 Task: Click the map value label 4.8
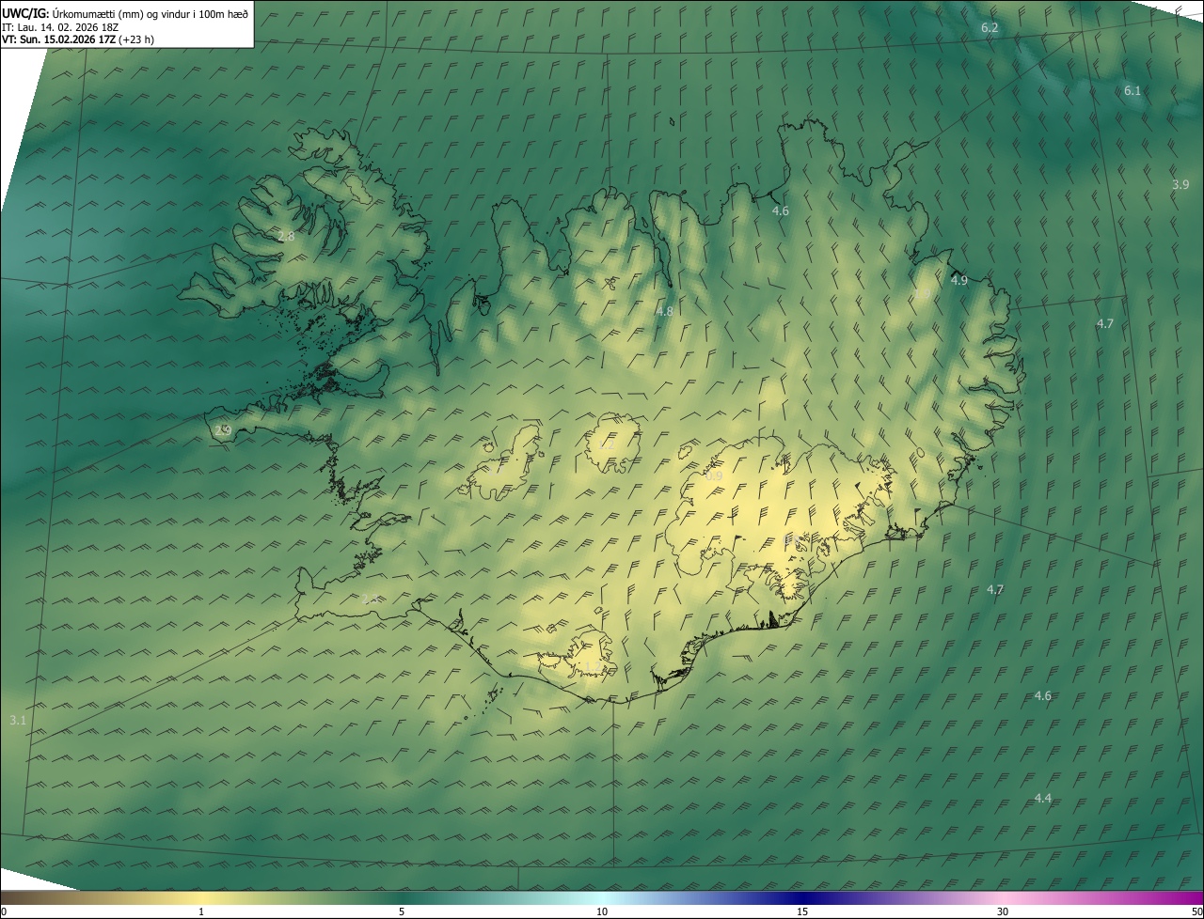click(664, 311)
